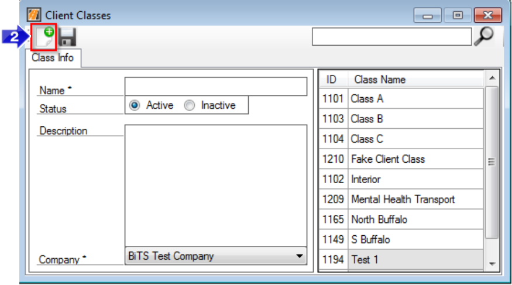
Task: Click ID cell 1102
Action: (x=333, y=179)
